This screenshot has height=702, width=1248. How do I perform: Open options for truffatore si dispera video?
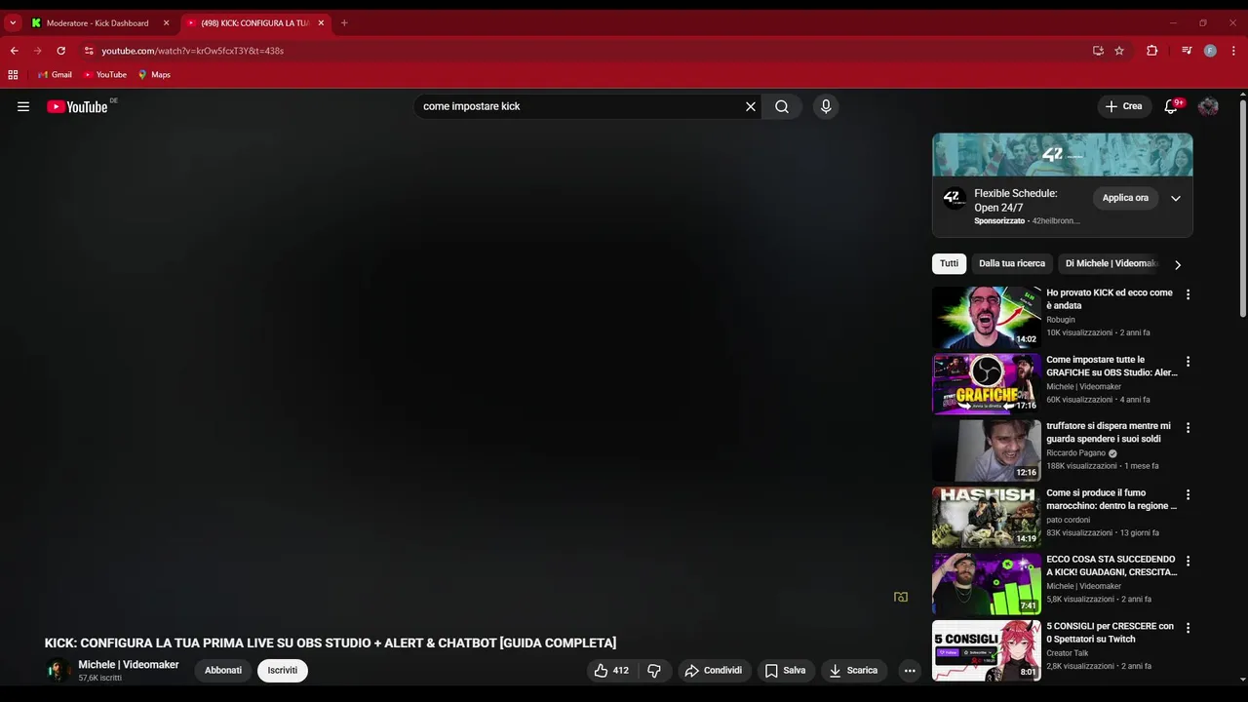point(1188,428)
